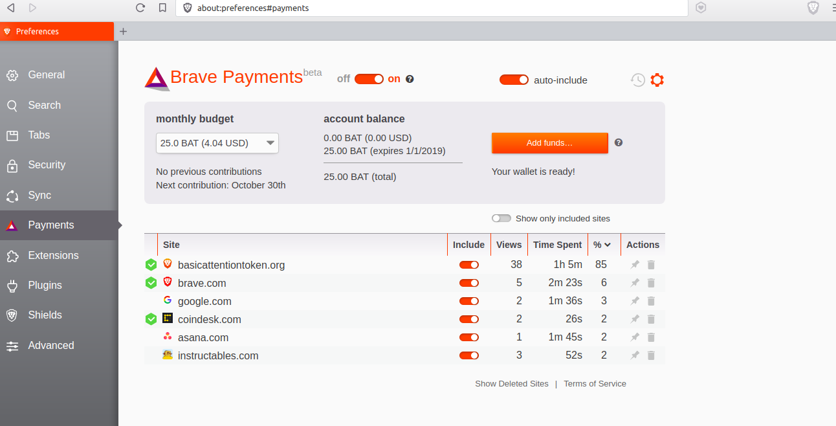836x426 pixels.
Task: Go back with the browser back arrow
Action: point(11,8)
